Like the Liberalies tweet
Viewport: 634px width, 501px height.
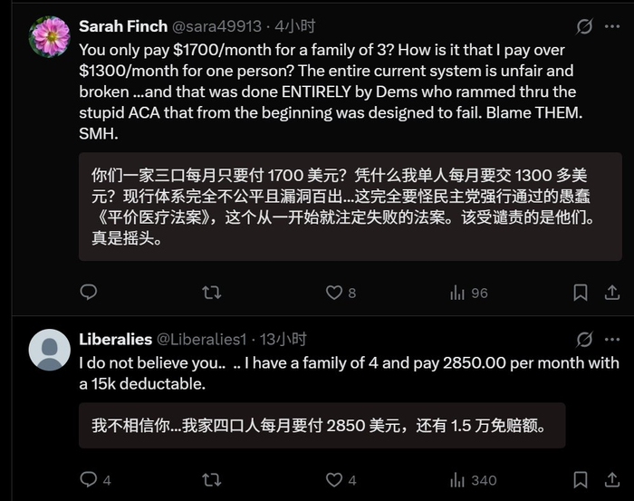coord(334,480)
